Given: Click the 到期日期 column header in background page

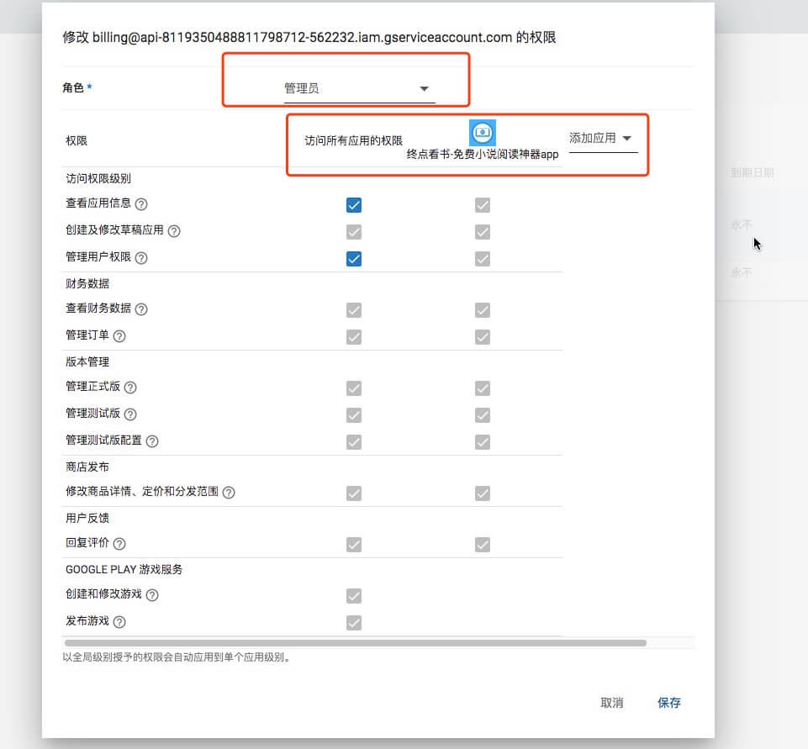Looking at the screenshot, I should point(752,172).
